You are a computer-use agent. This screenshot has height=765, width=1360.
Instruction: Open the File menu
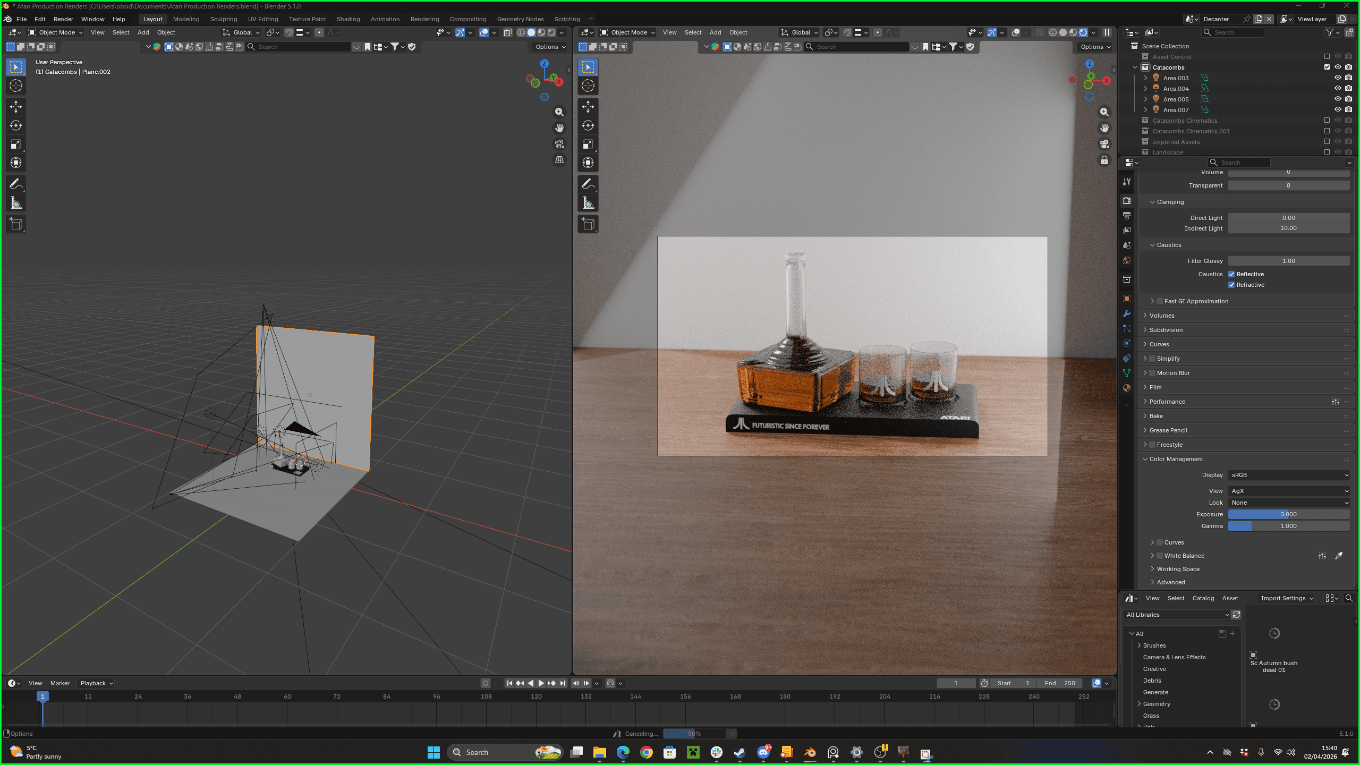point(21,19)
